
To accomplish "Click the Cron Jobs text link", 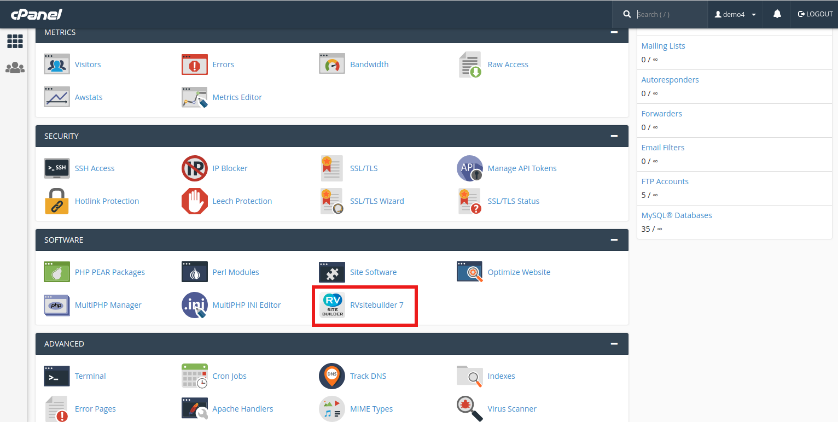I will [230, 376].
